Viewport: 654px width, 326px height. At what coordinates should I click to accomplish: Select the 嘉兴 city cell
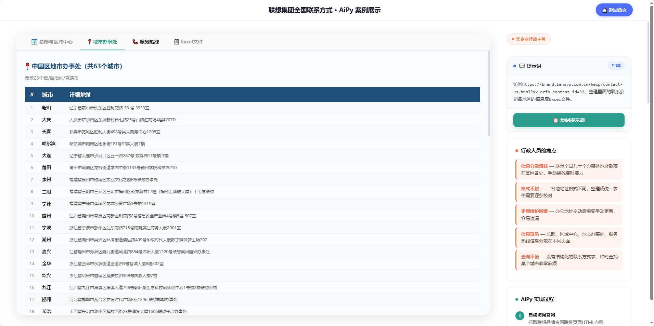[x=47, y=252]
